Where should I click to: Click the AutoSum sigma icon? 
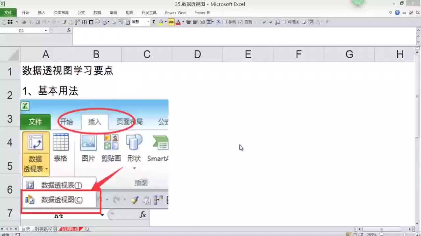(x=154, y=22)
